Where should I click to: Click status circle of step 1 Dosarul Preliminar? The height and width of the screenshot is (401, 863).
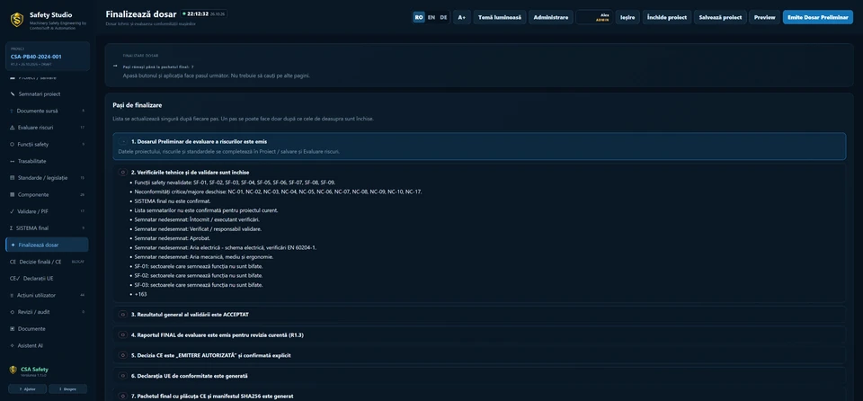tap(123, 141)
